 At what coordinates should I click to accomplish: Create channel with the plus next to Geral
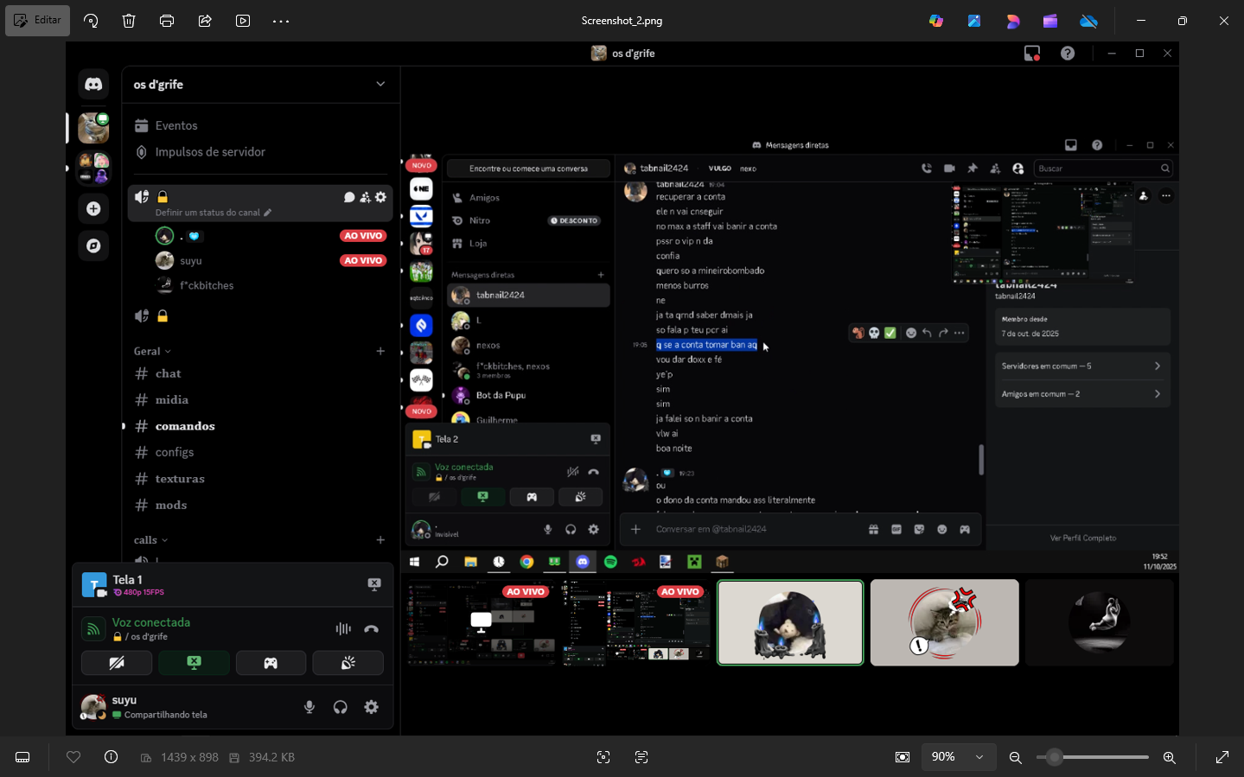pyautogui.click(x=380, y=351)
